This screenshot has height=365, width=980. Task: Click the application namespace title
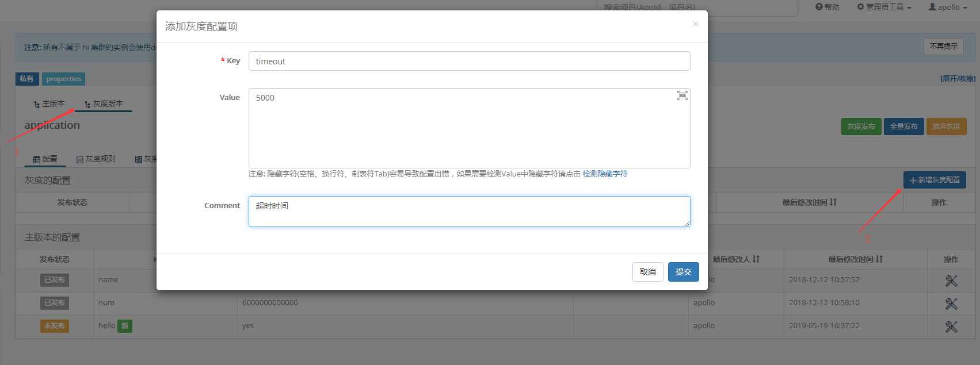click(x=52, y=125)
